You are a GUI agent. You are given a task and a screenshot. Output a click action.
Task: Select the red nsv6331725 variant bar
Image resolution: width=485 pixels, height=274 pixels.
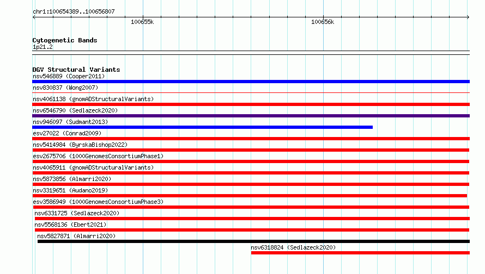coord(252,219)
